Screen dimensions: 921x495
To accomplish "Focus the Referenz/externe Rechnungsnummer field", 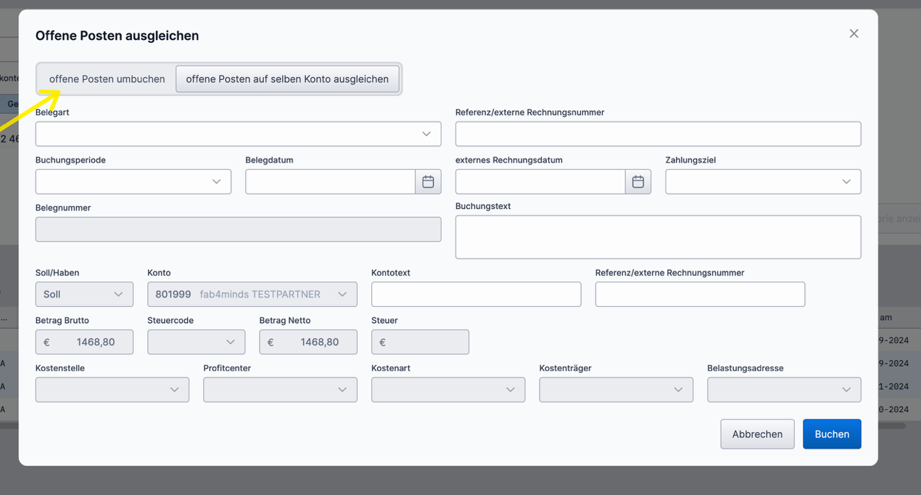I will click(x=658, y=134).
